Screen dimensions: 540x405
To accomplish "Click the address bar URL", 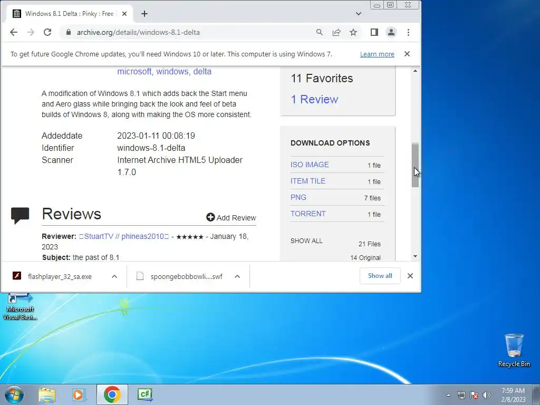I will tap(138, 32).
